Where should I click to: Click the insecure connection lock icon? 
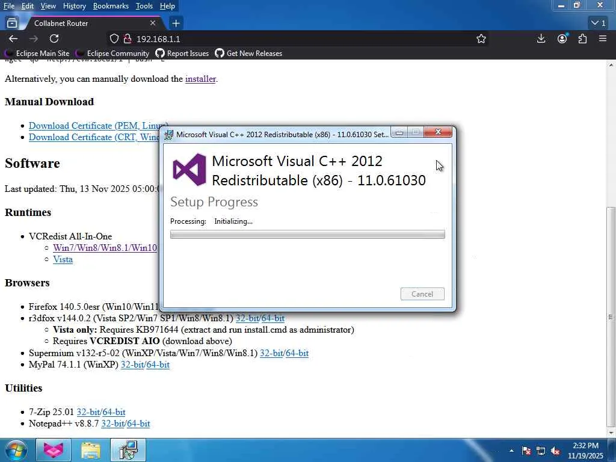click(x=127, y=38)
